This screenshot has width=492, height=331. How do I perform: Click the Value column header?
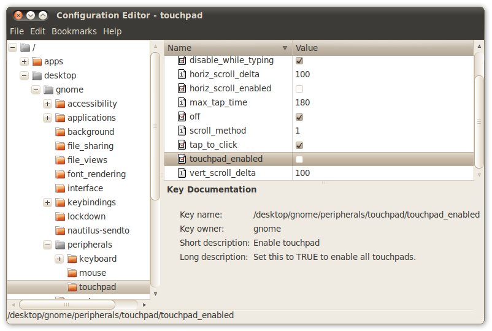tap(383, 48)
